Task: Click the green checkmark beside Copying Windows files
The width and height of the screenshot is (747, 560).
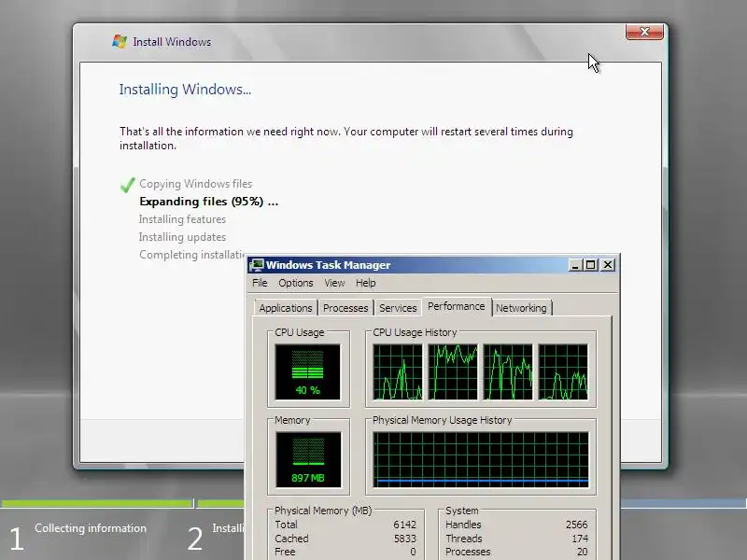Action: [x=128, y=185]
